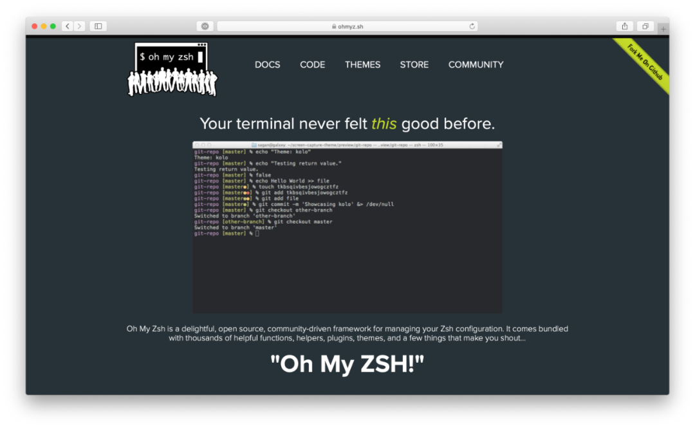The image size is (695, 429).
Task: Open the CODE menu item
Action: tap(313, 65)
